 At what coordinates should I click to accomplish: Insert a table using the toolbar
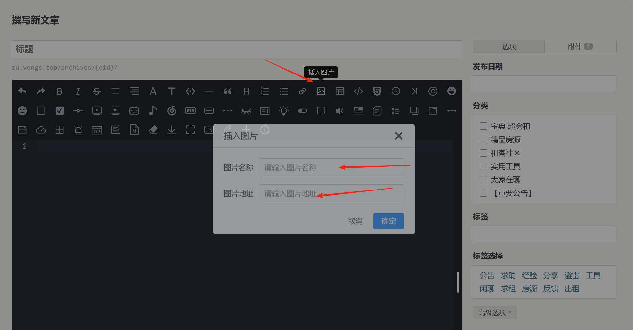[340, 91]
